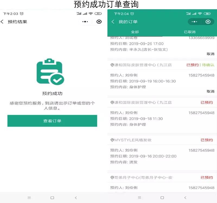Go back from the 我的订单 screen

(x=113, y=22)
